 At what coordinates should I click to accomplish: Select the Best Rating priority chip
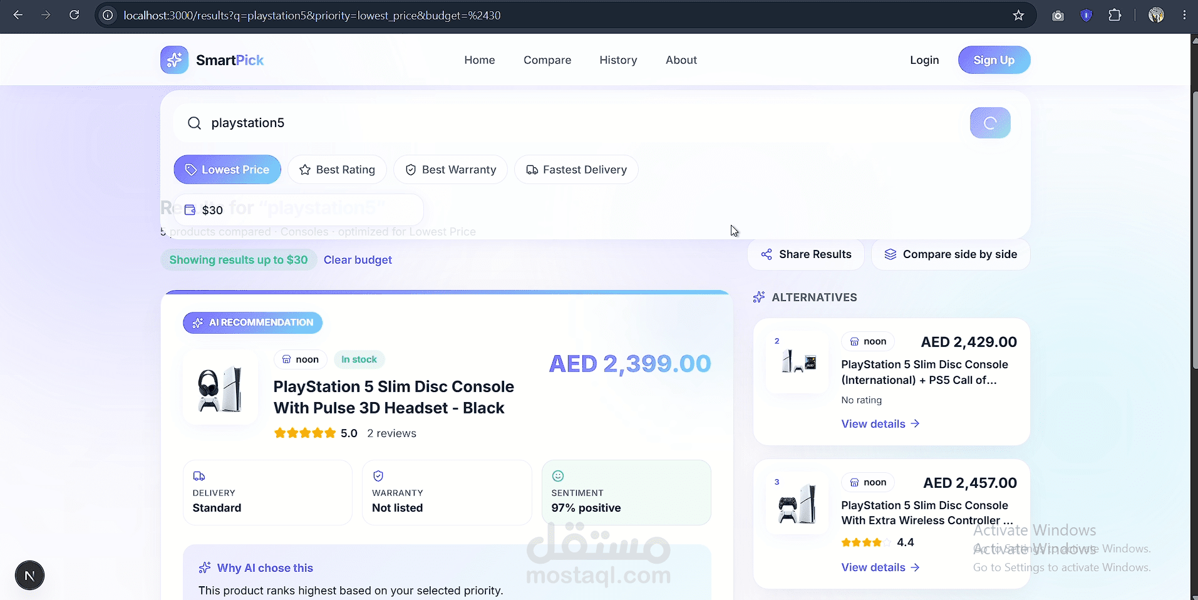(x=337, y=170)
